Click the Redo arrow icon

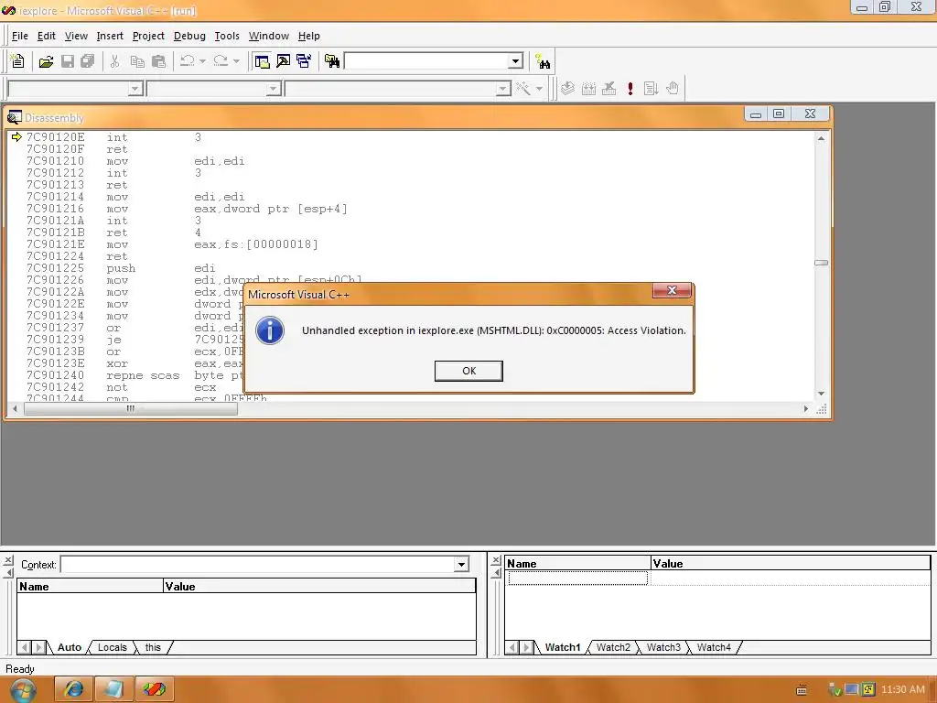click(221, 61)
